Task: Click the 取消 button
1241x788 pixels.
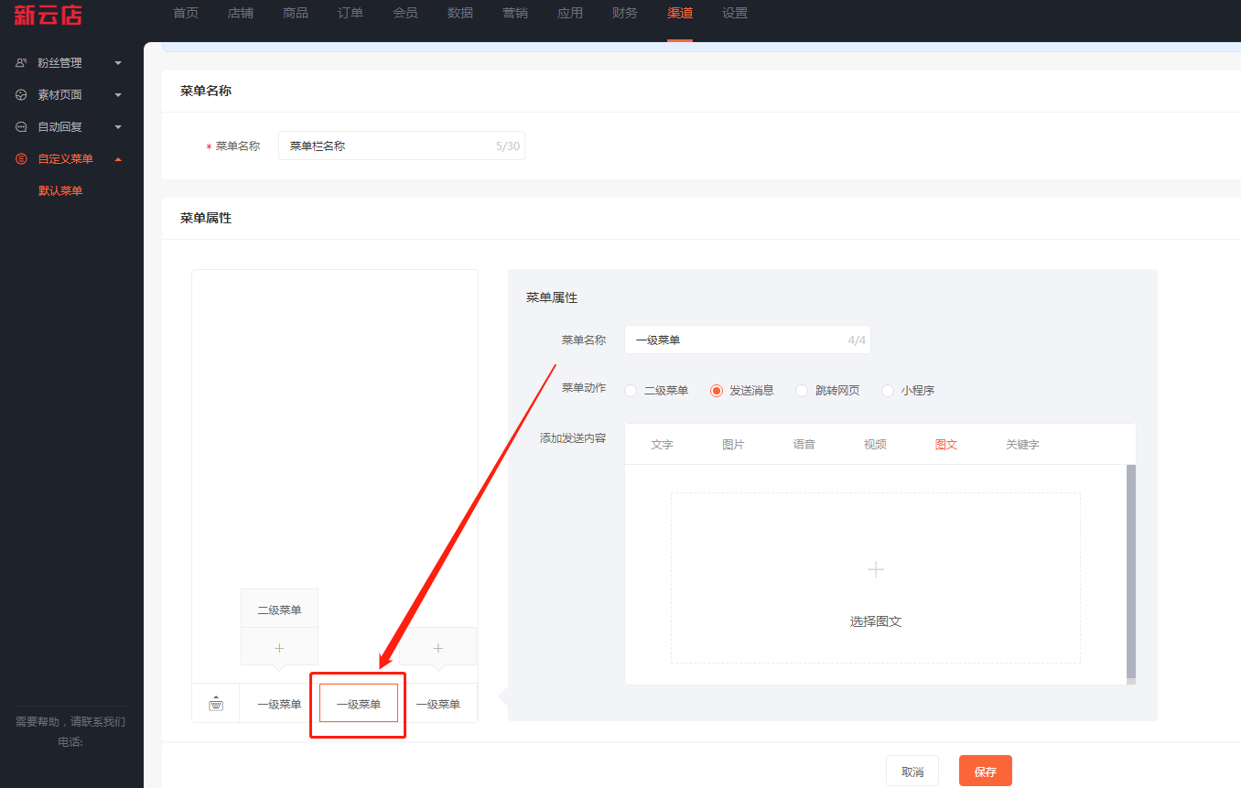Action: 912,772
